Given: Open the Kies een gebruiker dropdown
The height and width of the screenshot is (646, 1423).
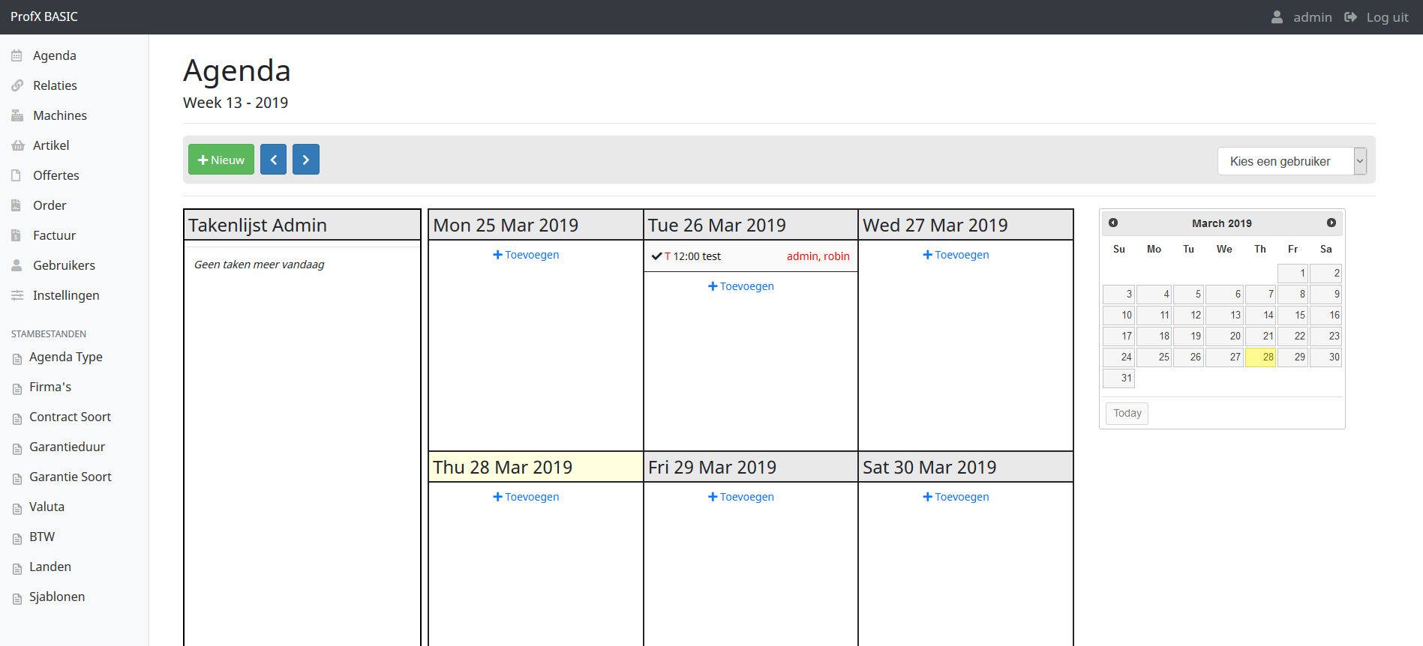Looking at the screenshot, I should coord(1292,161).
